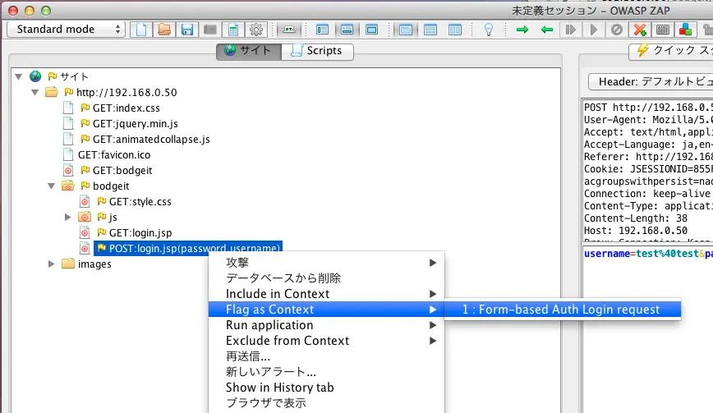Choose Show in History tab

[326, 388]
